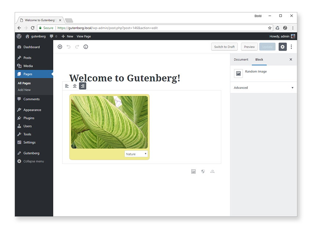312x232 pixels.
Task: Open the Nature category dropdown
Action: click(x=136, y=154)
